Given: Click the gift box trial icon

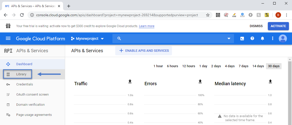Looking at the screenshot, I should [8, 26].
